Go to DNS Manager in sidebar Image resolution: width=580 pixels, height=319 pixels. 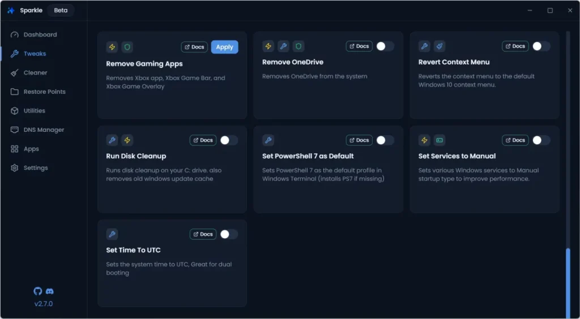[43, 130]
